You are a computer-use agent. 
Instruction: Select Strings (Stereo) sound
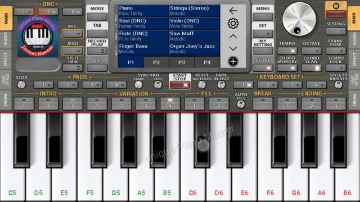click(x=195, y=11)
